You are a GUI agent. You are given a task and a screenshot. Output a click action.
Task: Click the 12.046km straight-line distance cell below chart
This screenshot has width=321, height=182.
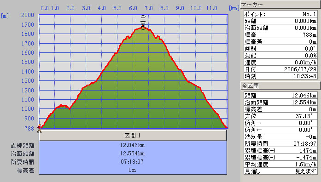pyautogui.click(x=133, y=145)
